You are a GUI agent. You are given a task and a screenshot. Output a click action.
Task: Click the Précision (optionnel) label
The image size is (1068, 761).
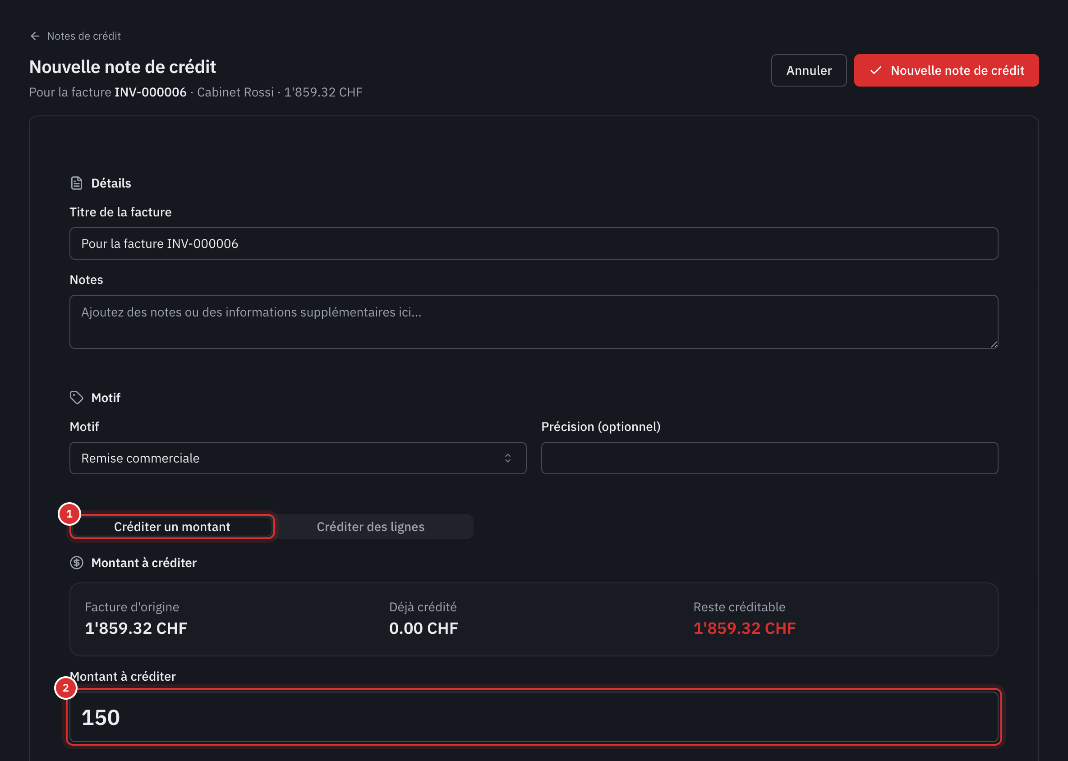pos(601,427)
